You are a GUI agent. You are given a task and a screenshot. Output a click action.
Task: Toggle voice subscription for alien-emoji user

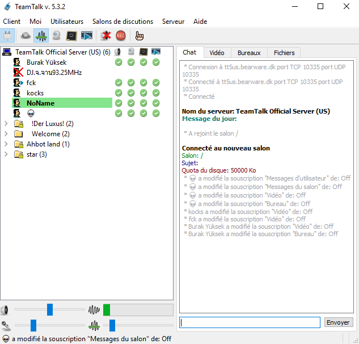coord(119,113)
